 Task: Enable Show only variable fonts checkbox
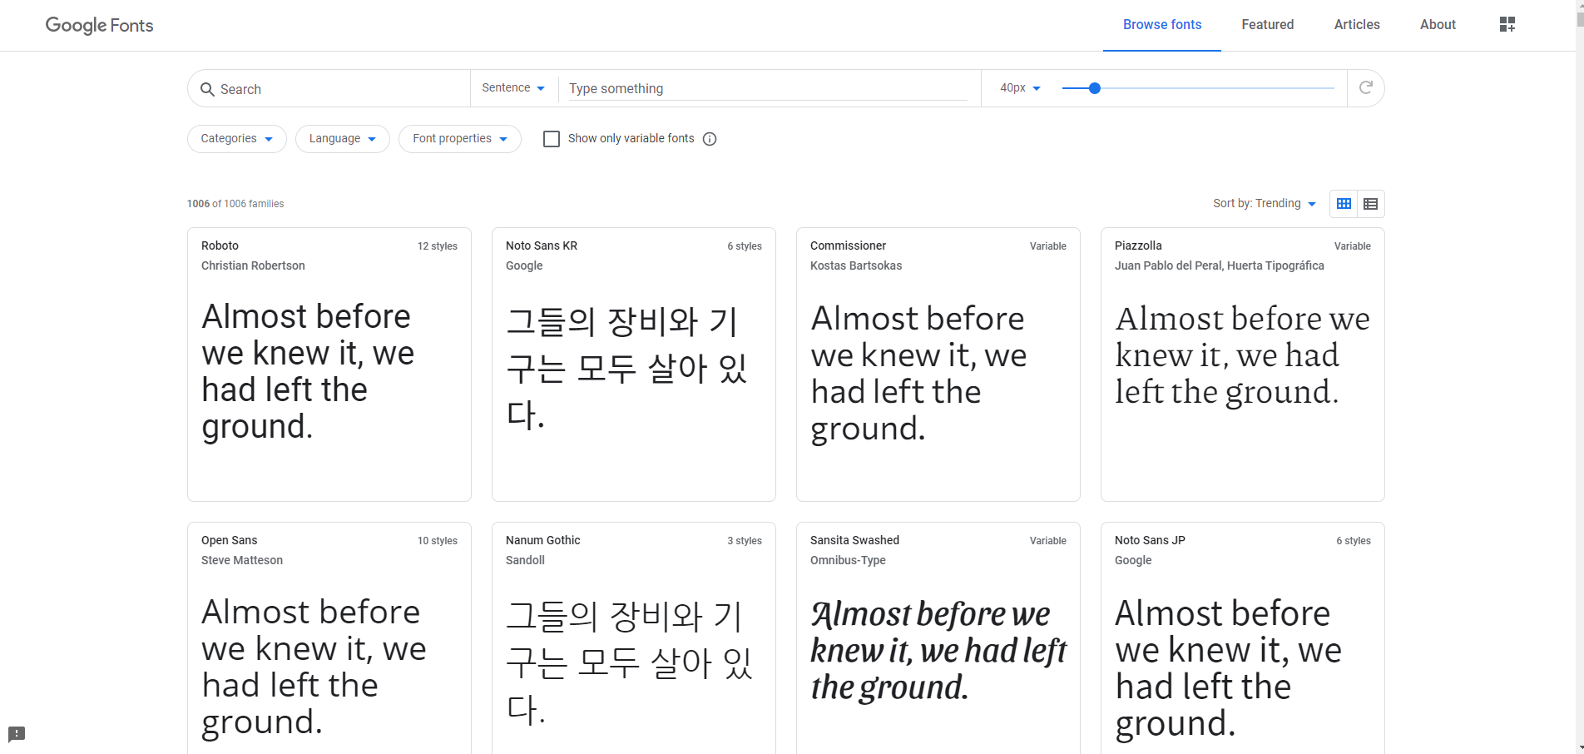pos(551,139)
